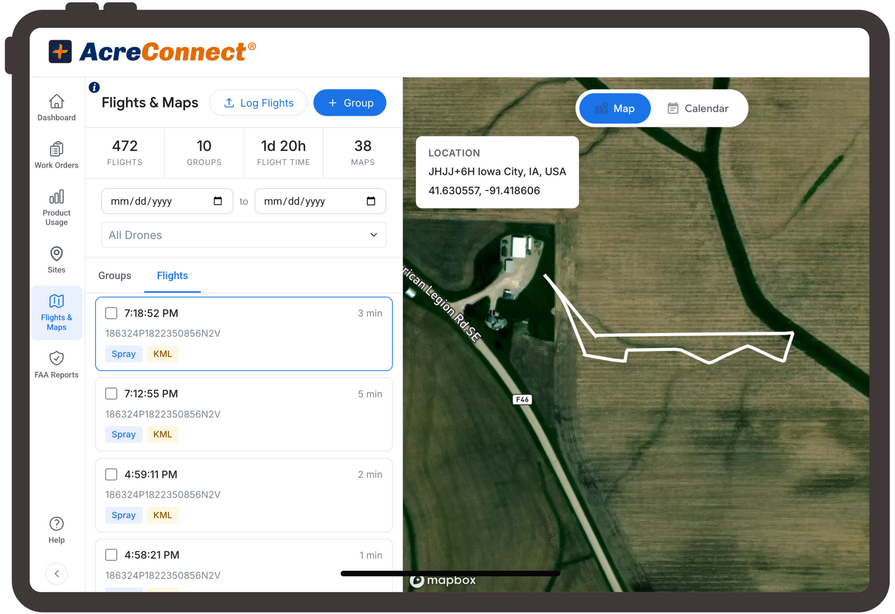Click the Log Flights button

point(259,103)
